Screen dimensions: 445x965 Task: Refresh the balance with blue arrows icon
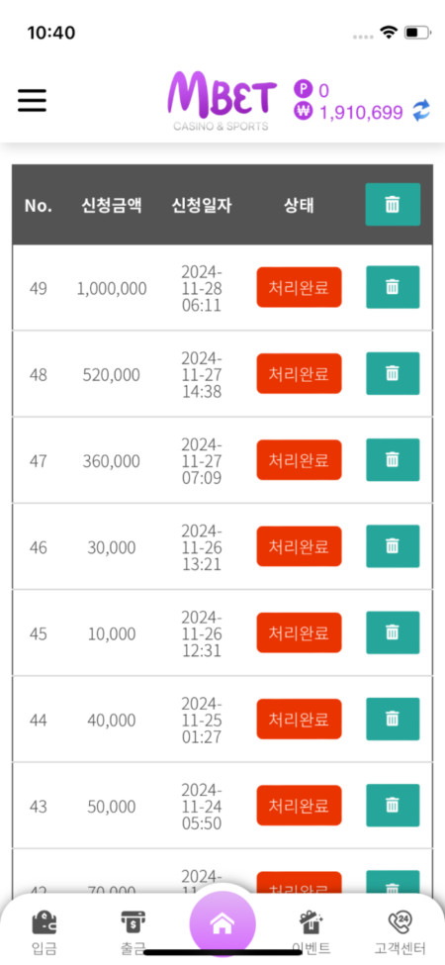point(421,112)
